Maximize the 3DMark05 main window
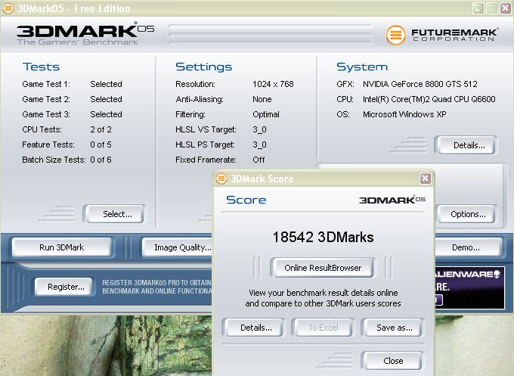The height and width of the screenshot is (376, 514). 492,8
